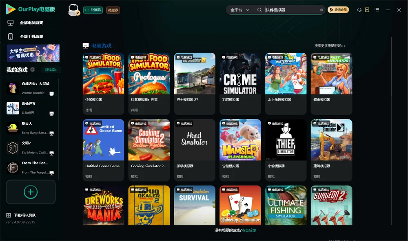Click the add game plus button
This screenshot has height=241, width=408.
tap(31, 192)
